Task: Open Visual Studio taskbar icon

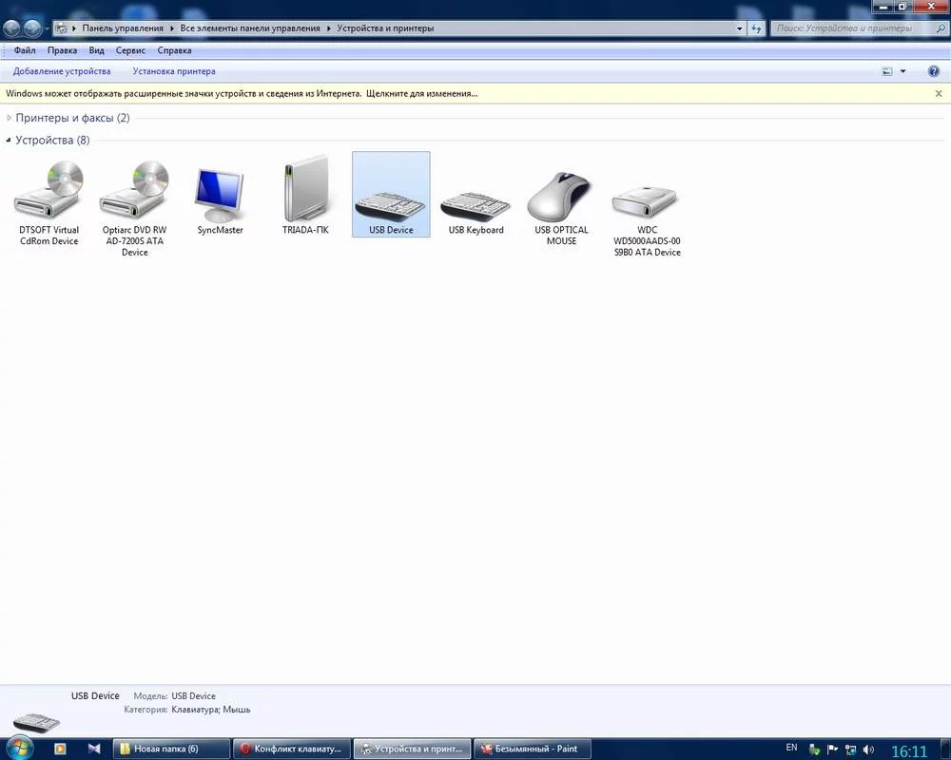Action: coord(94,750)
